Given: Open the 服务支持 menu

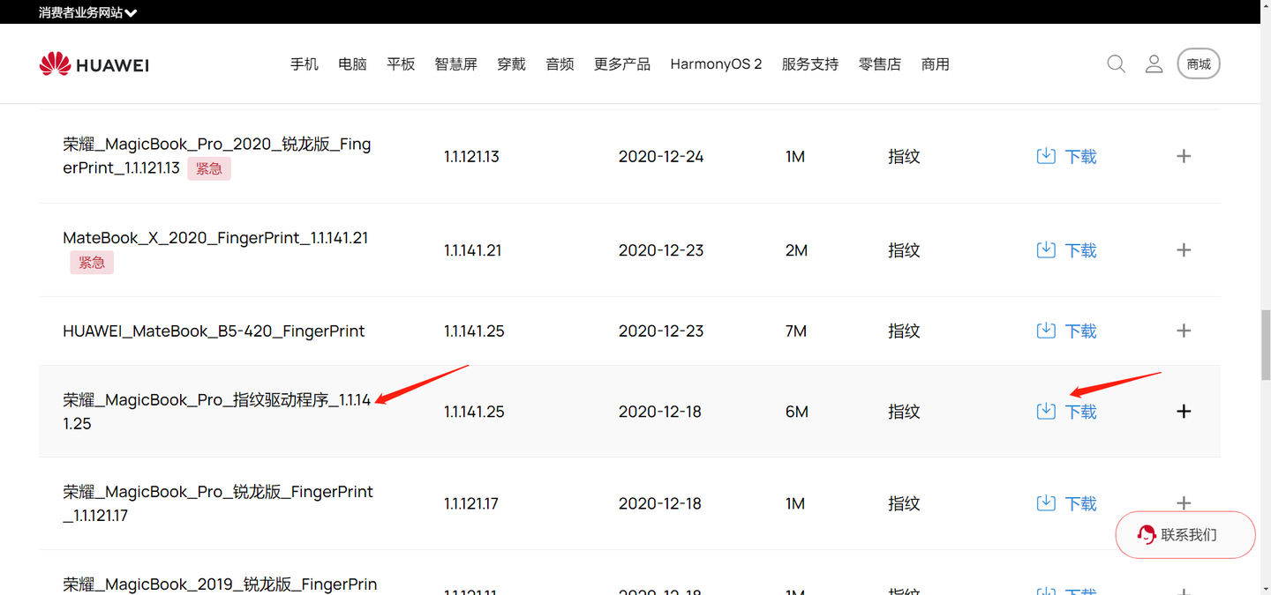Looking at the screenshot, I should [810, 64].
